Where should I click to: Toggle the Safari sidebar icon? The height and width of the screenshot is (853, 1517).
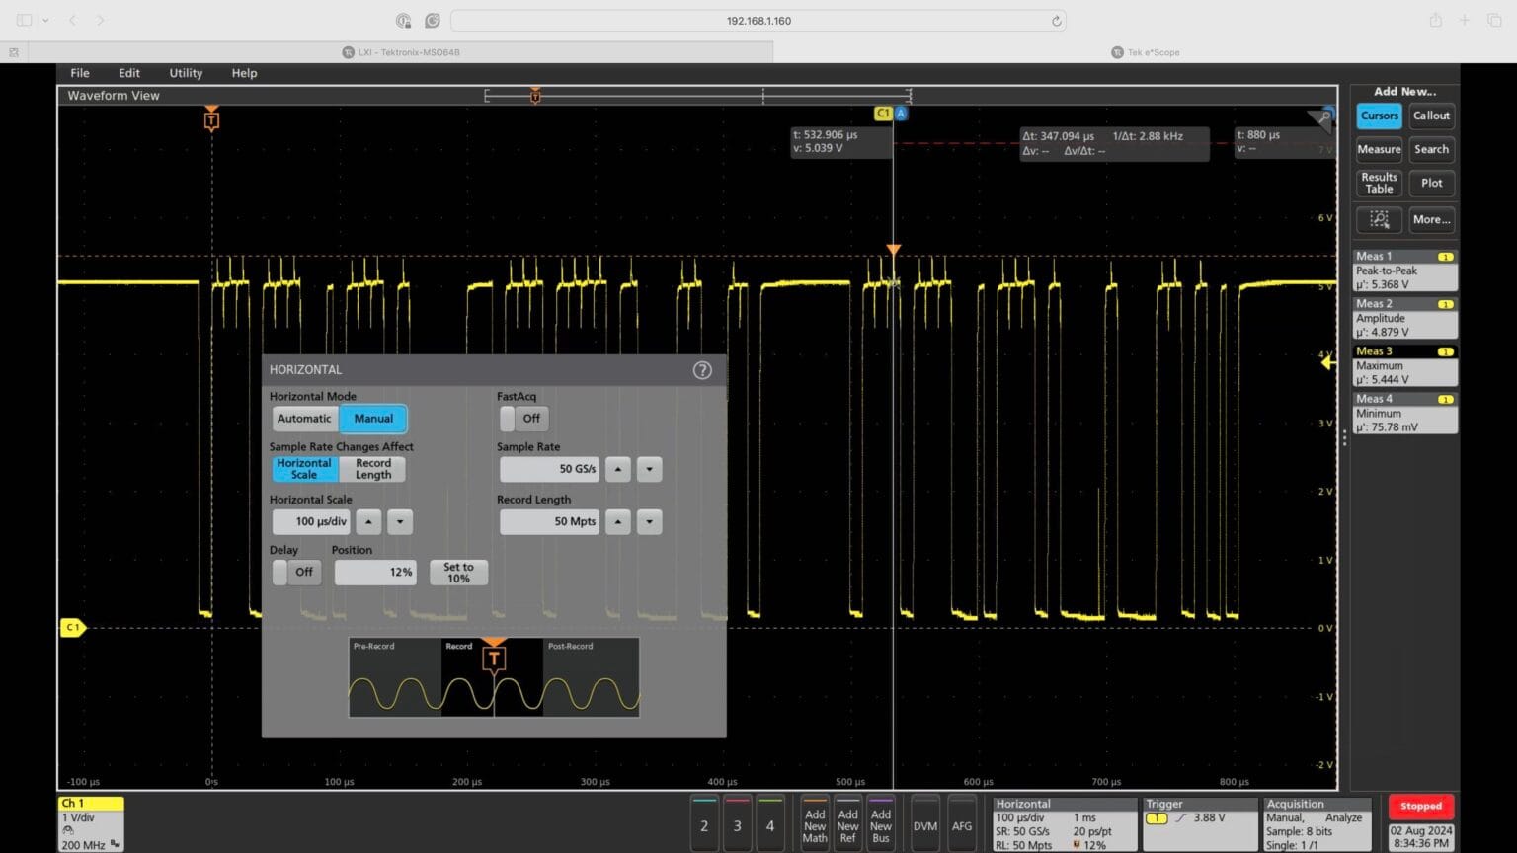click(24, 21)
